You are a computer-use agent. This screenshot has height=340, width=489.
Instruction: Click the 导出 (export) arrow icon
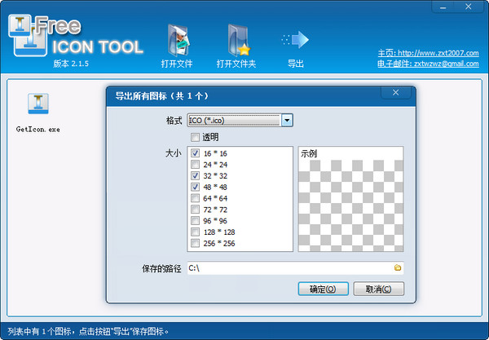pos(295,39)
